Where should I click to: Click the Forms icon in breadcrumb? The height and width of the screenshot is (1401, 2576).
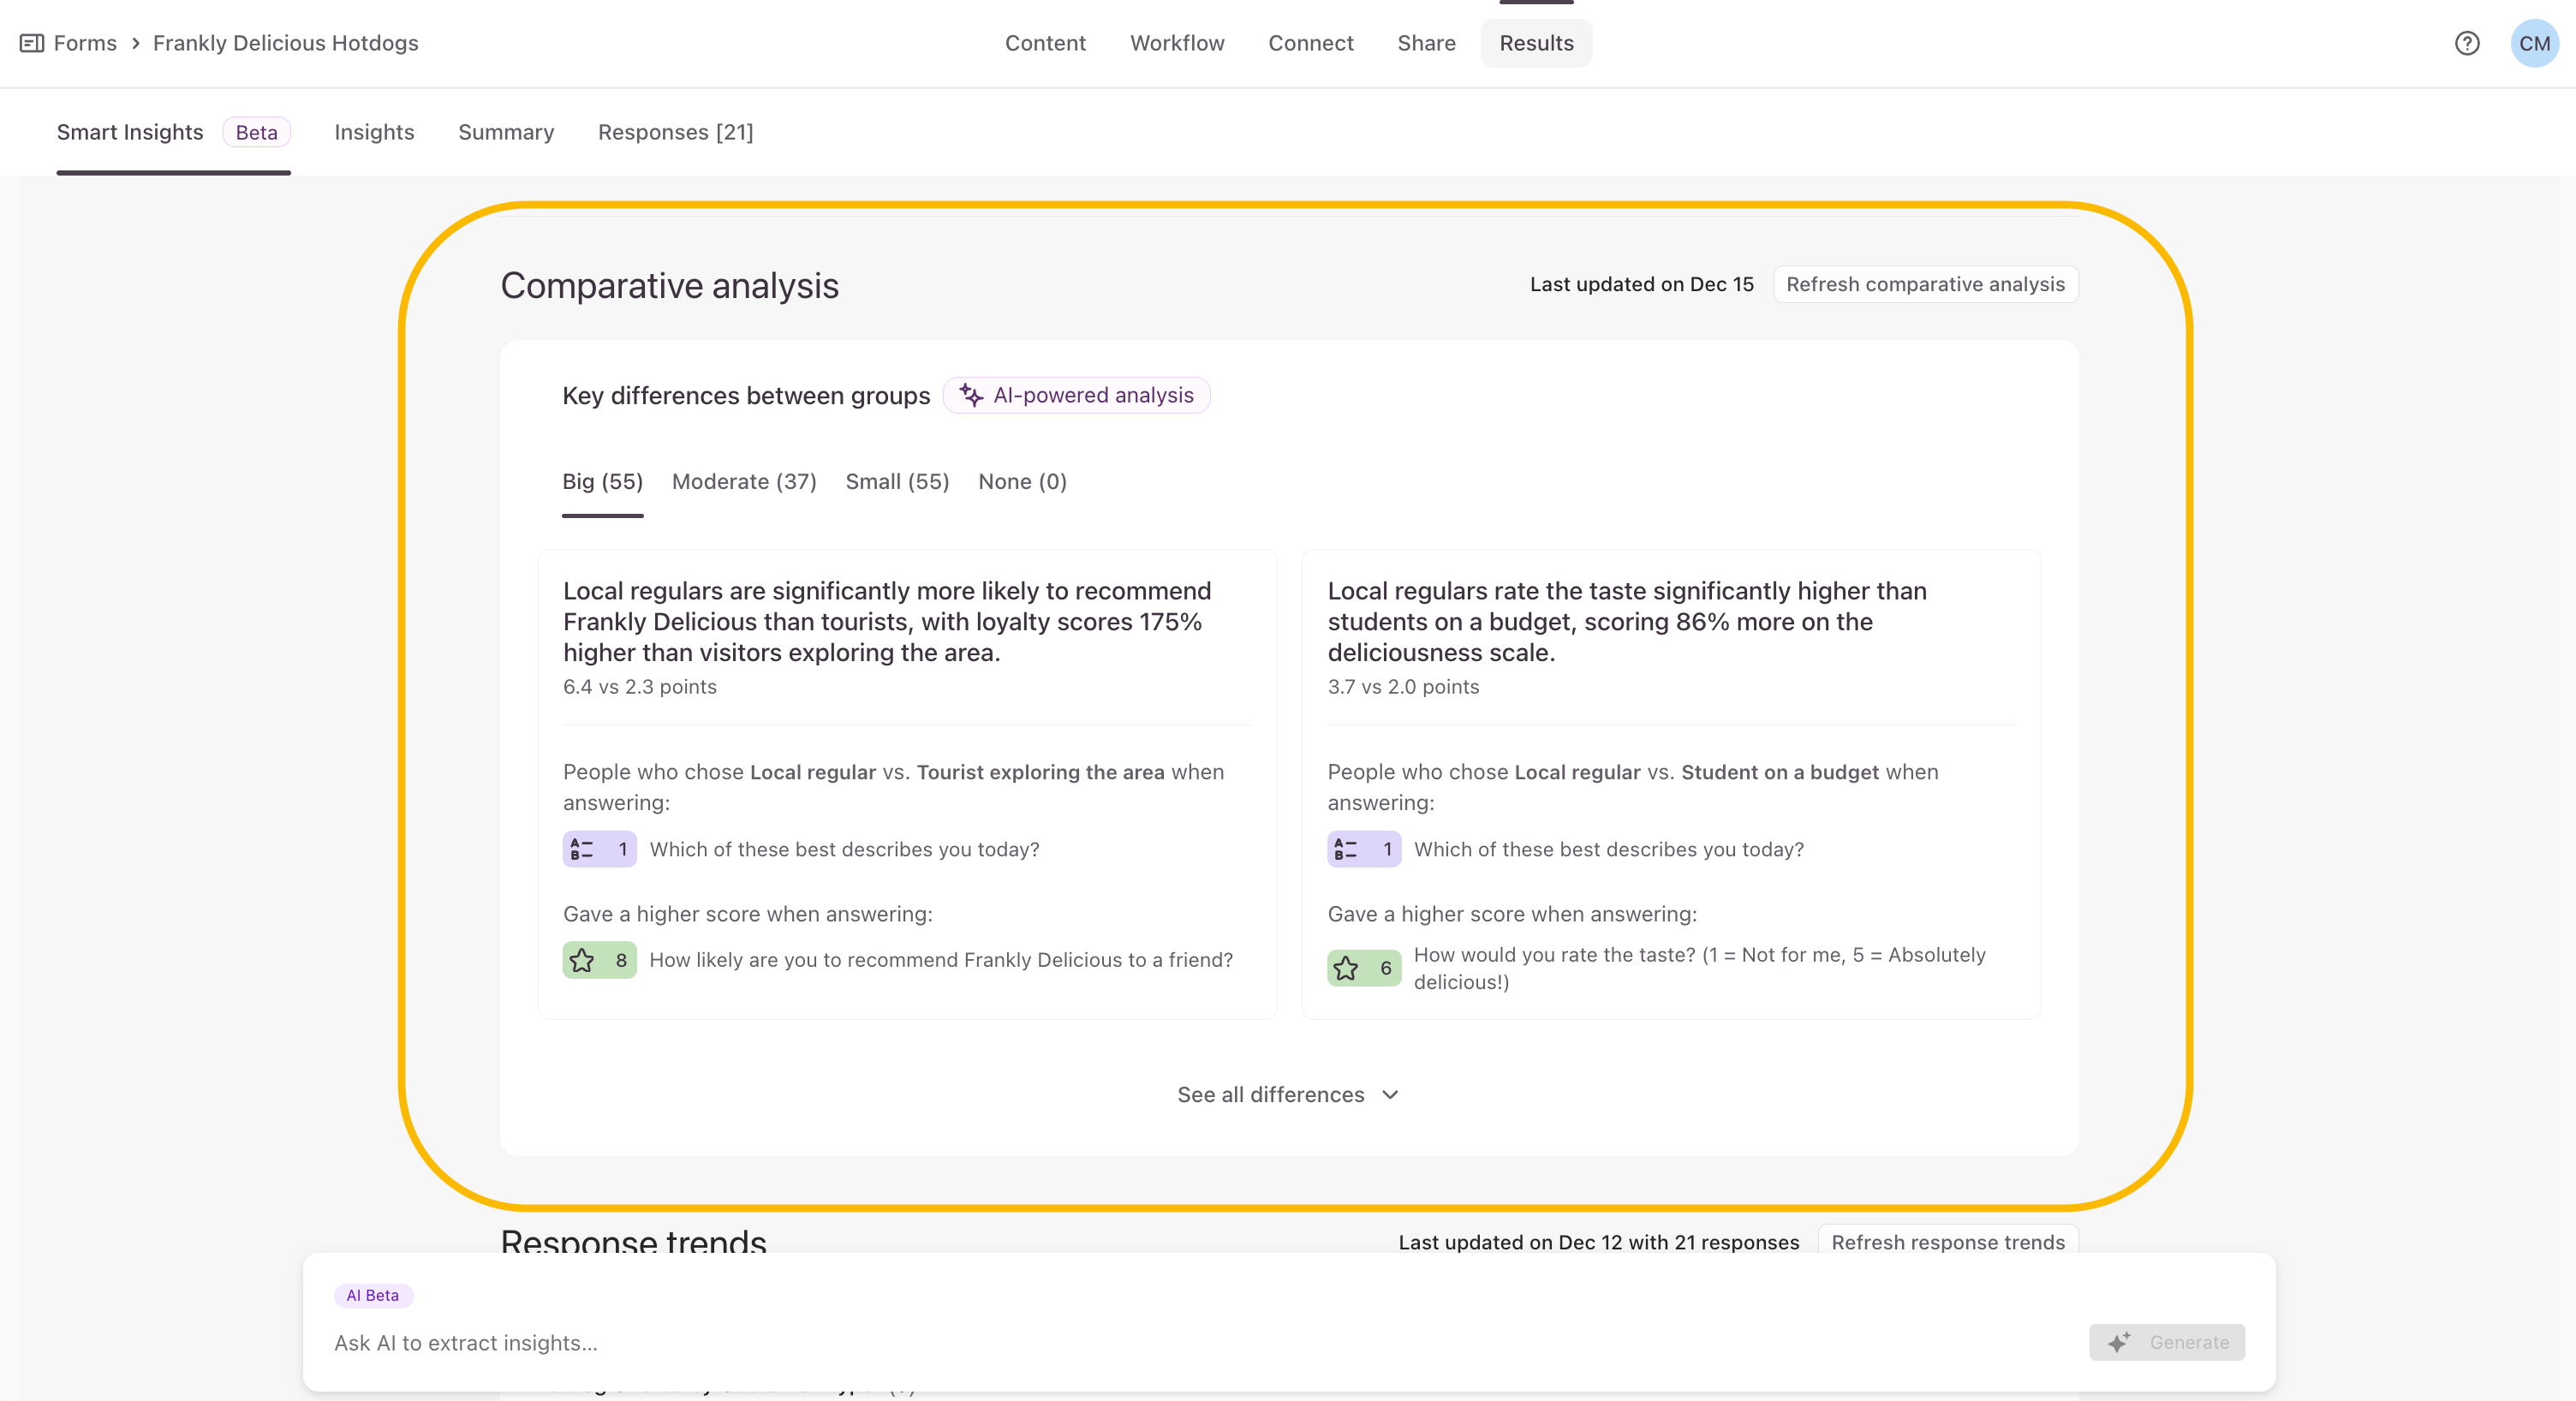click(x=31, y=43)
